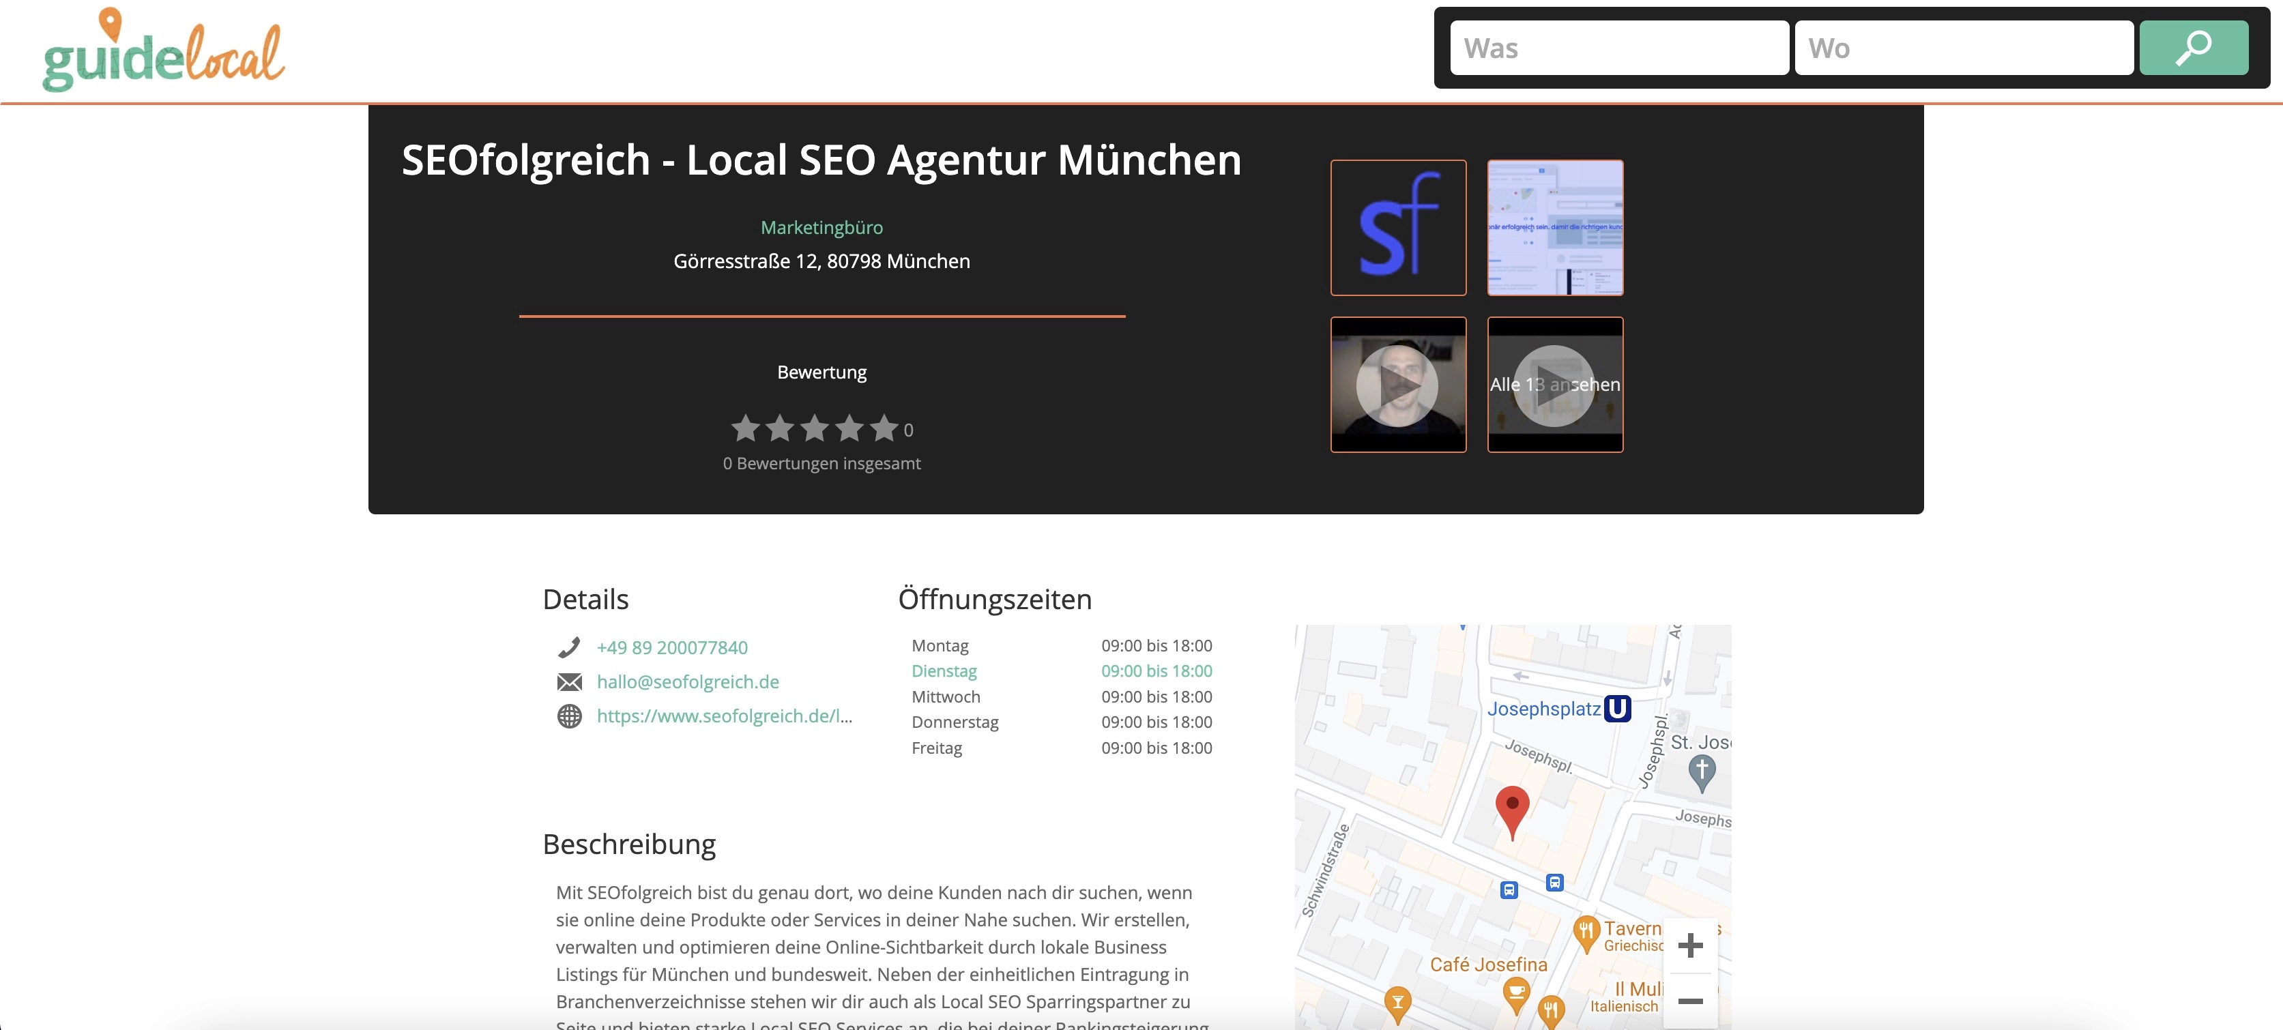Click the Il Mulino restaurant marker

click(1551, 1010)
